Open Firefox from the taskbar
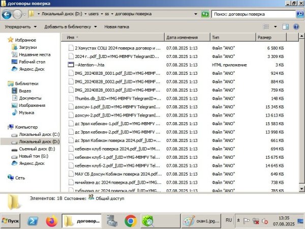 (51, 220)
